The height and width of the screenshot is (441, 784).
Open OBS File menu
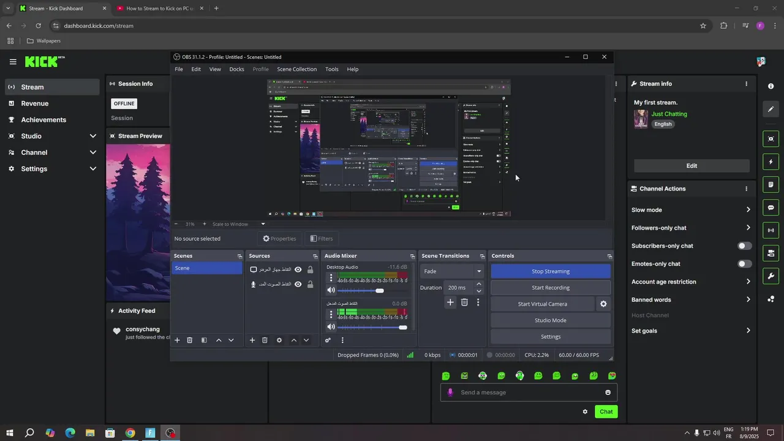(179, 69)
